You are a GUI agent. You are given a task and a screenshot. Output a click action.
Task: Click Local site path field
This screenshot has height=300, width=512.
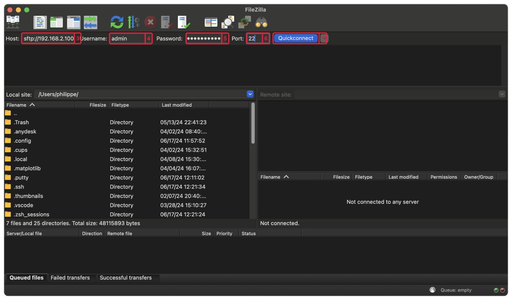[141, 94]
